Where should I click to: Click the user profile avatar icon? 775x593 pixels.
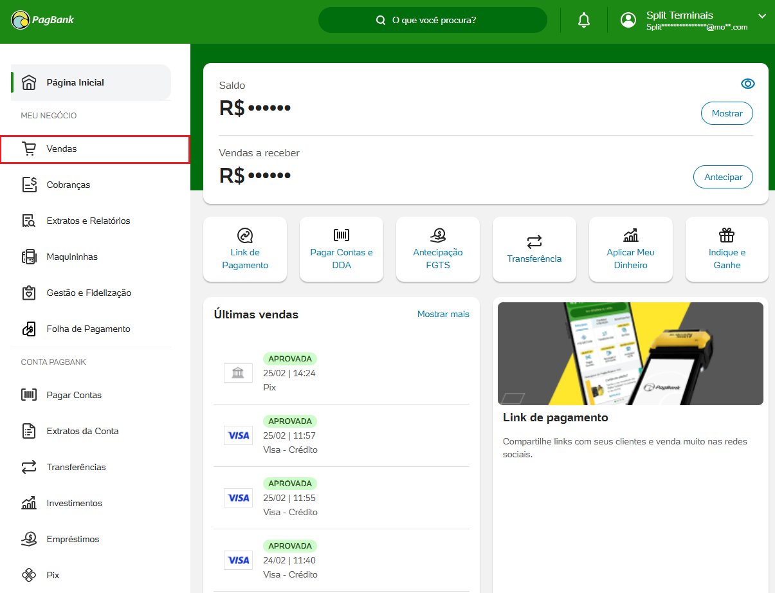click(x=628, y=20)
